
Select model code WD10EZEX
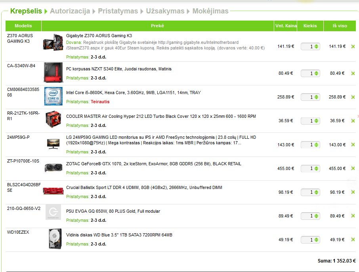[18, 232]
